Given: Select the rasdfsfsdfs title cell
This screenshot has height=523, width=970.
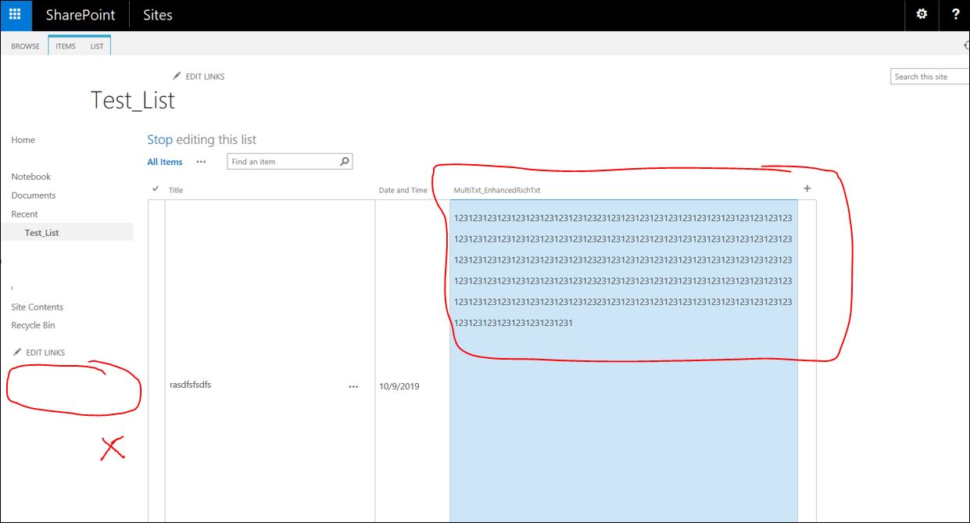Looking at the screenshot, I should click(x=190, y=385).
